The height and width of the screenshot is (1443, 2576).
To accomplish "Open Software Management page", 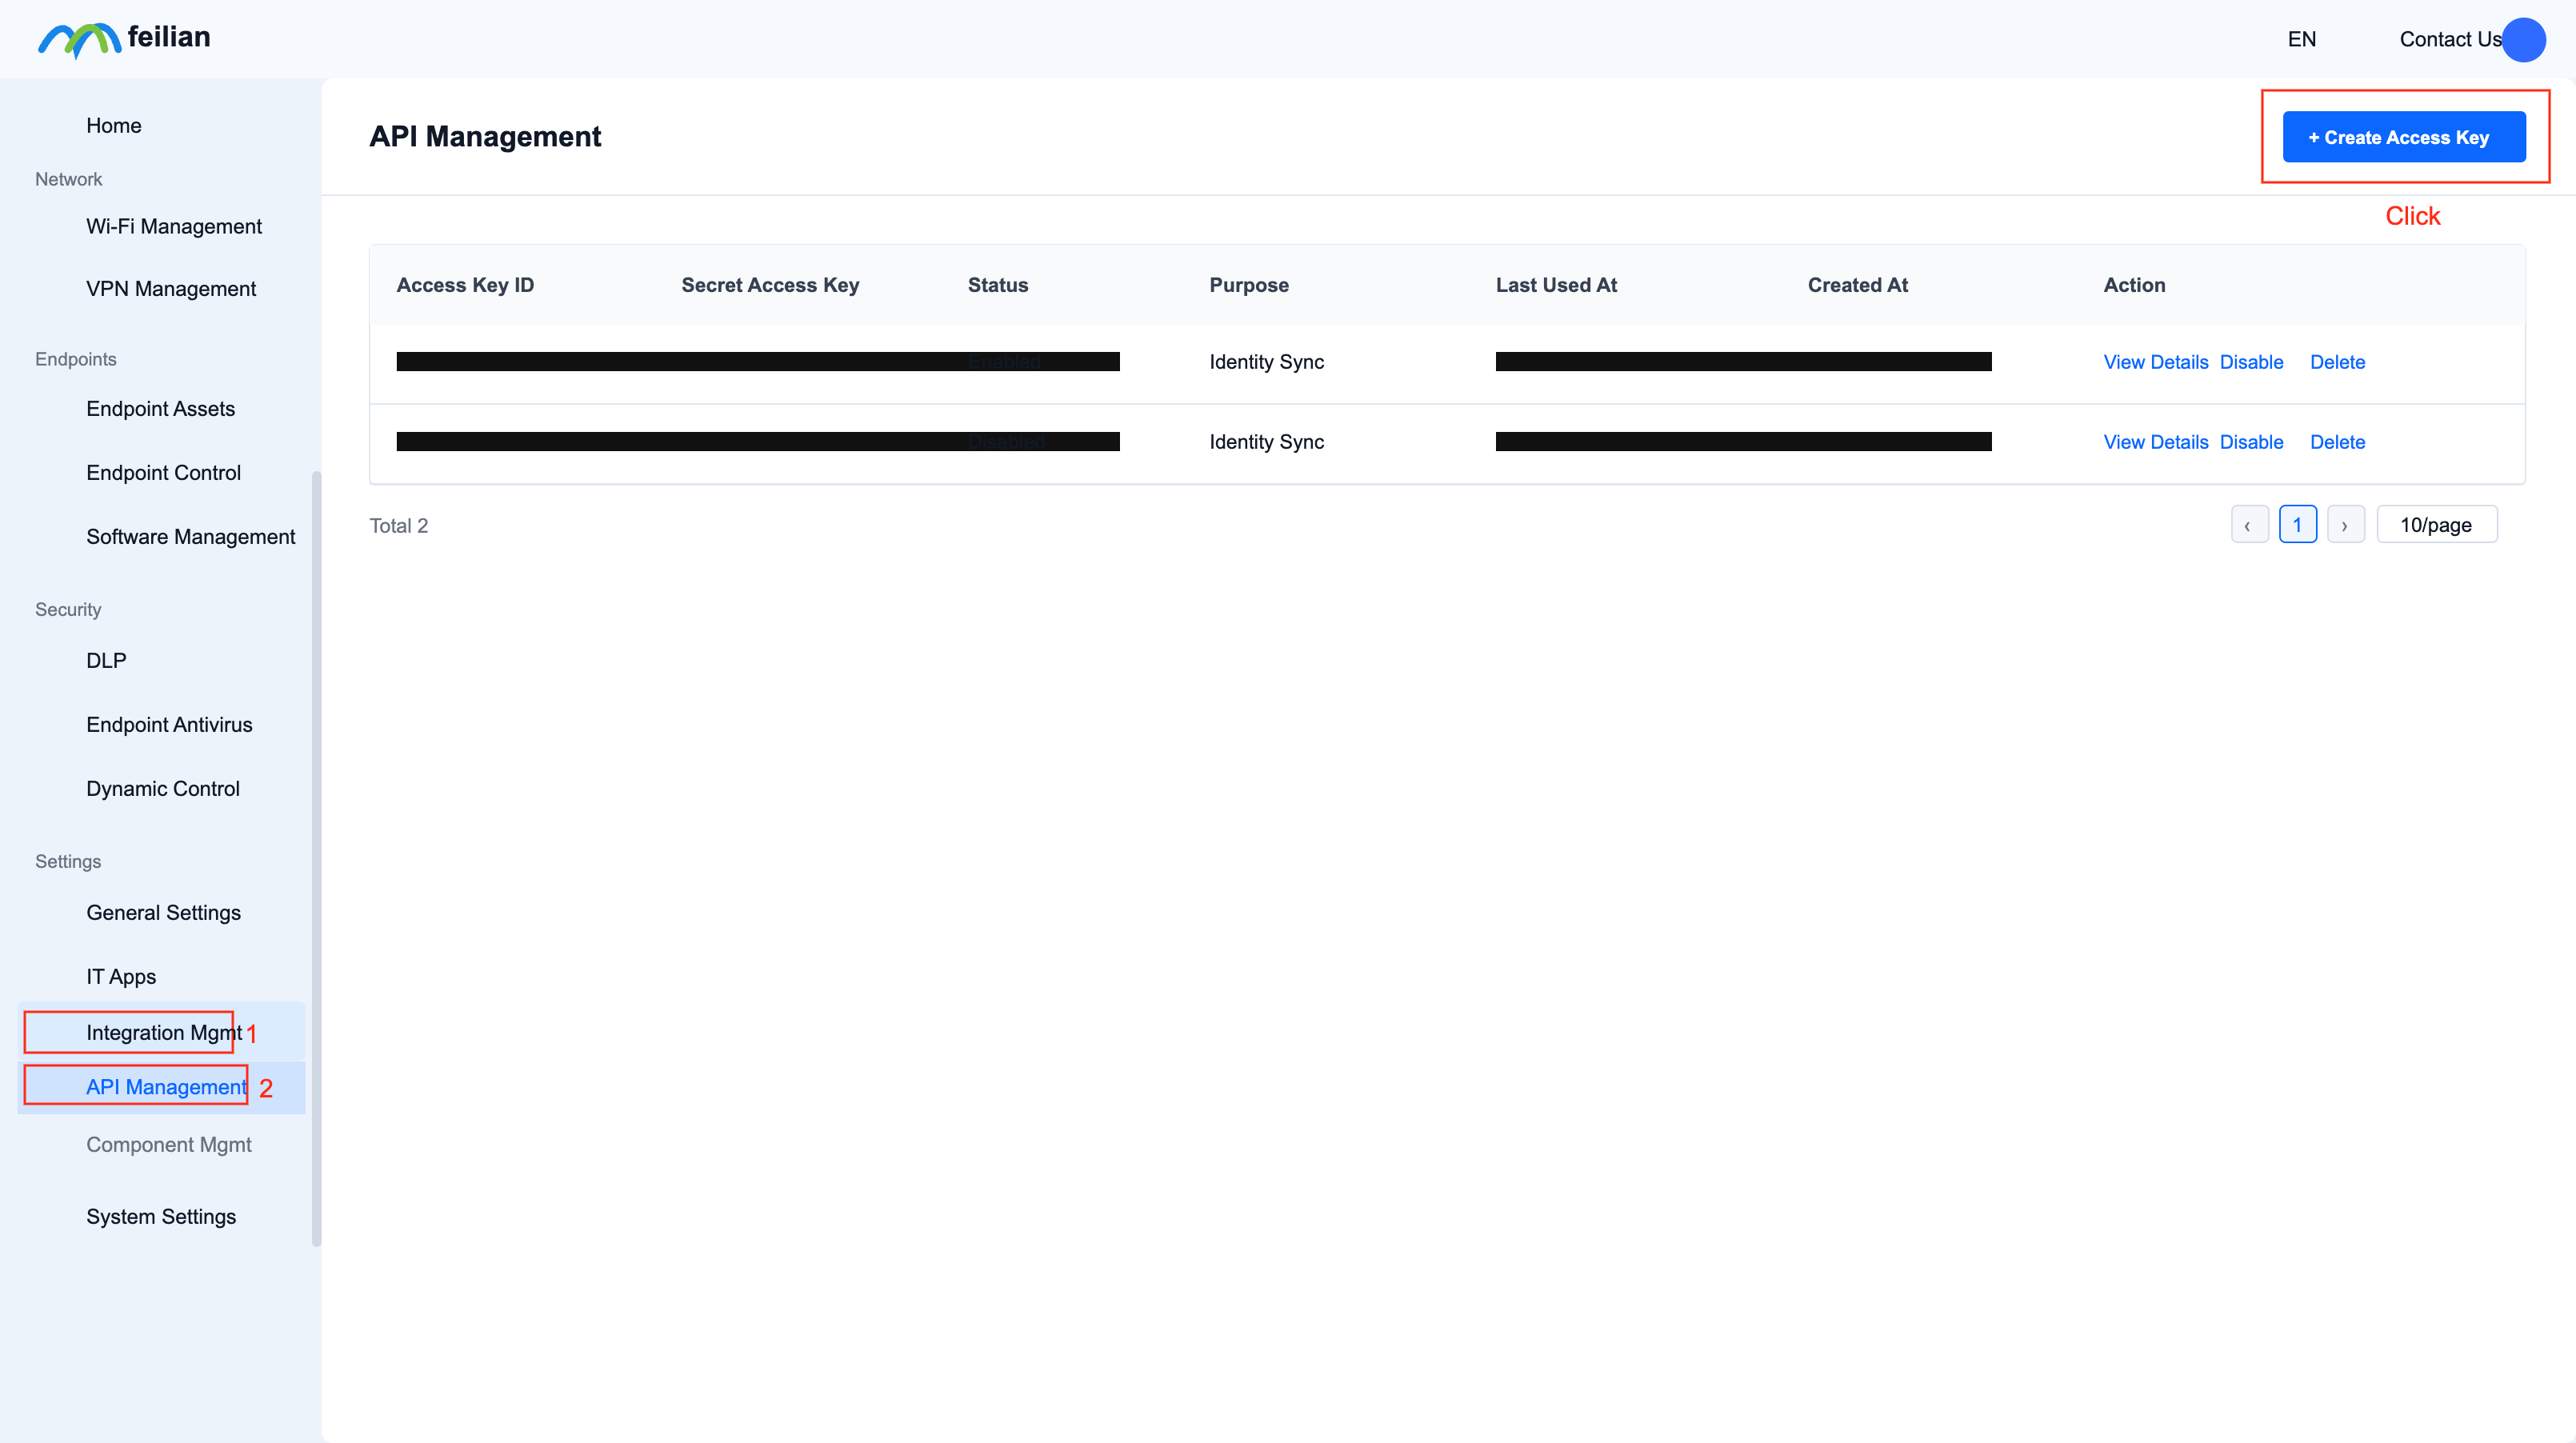I will [x=190, y=536].
